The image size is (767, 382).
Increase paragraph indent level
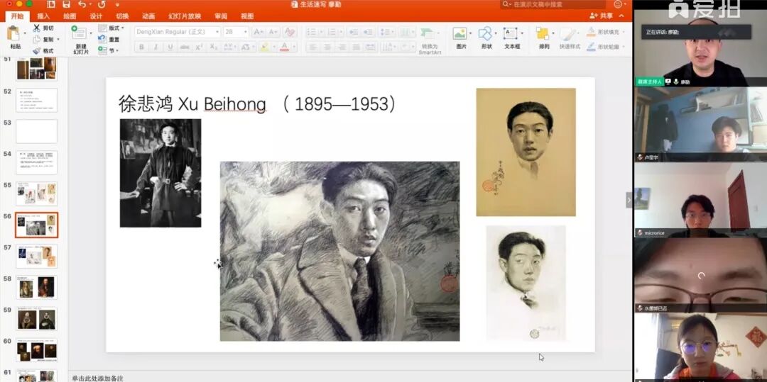pos(367,32)
